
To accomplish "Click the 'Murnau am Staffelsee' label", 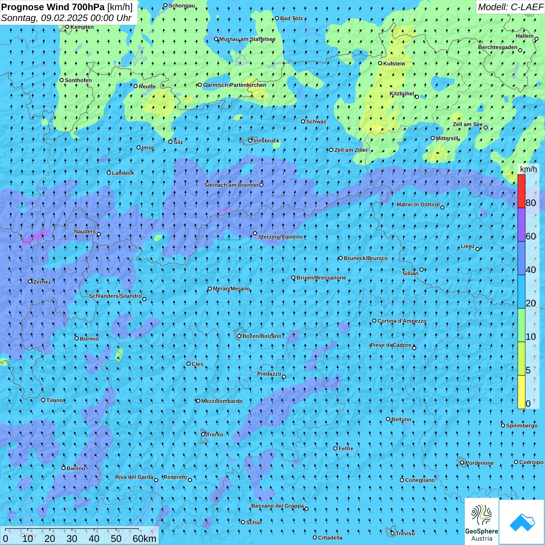I will pyautogui.click(x=247, y=39).
